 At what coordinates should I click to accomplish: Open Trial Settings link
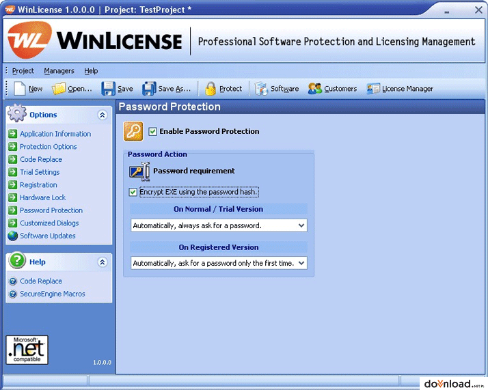[x=40, y=172]
